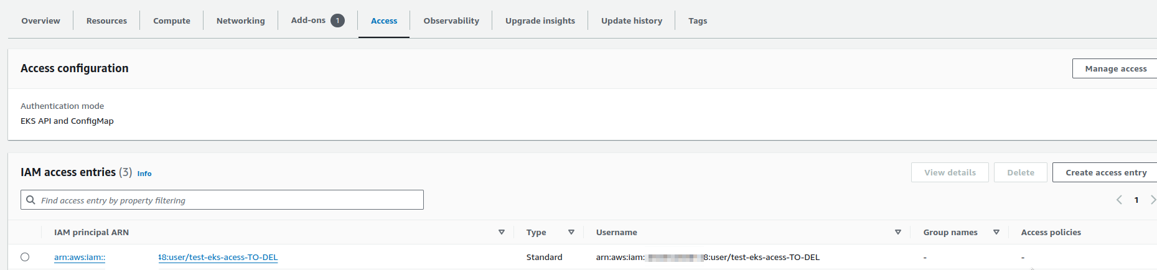The height and width of the screenshot is (270, 1157).
Task: Sort the Group names column arrow
Action: tap(996, 232)
